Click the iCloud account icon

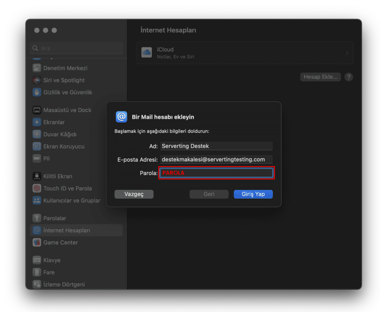[x=147, y=53]
